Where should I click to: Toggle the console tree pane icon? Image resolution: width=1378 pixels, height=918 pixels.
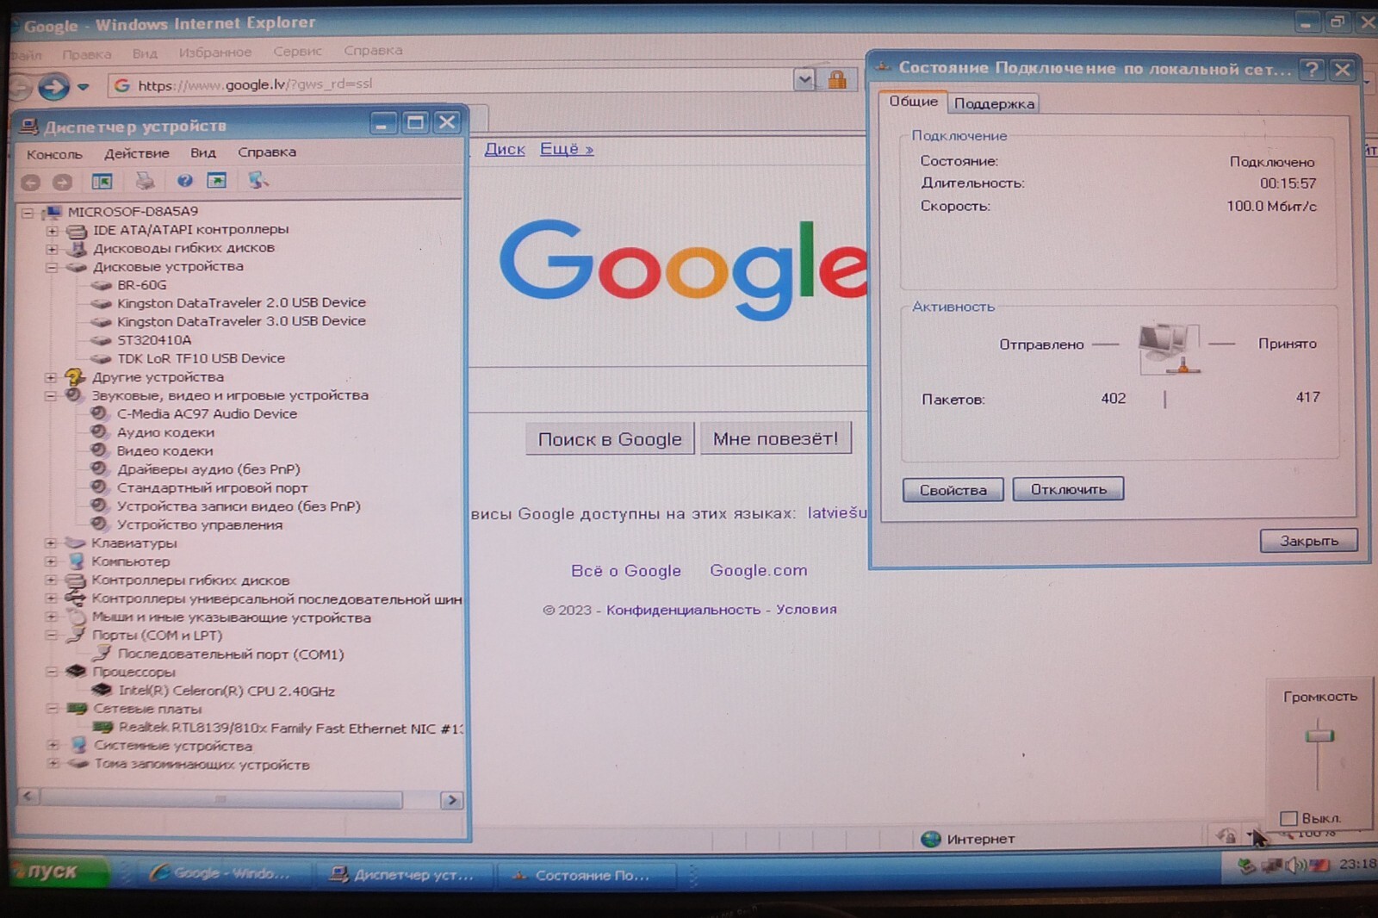point(102,182)
